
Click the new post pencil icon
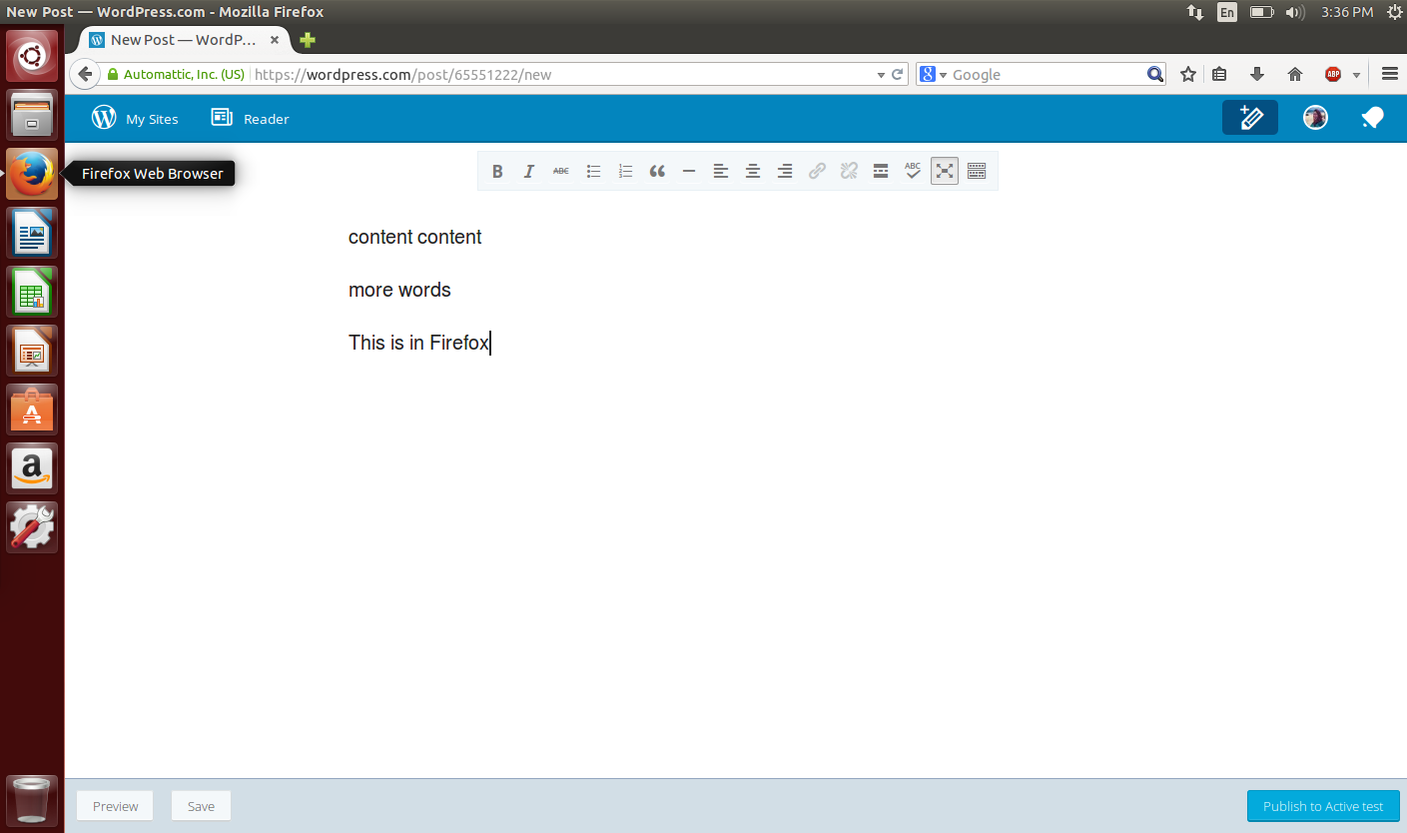pos(1249,118)
